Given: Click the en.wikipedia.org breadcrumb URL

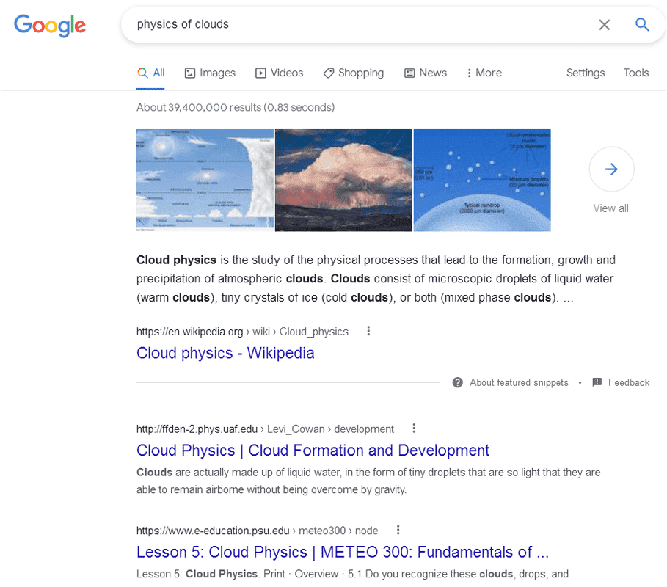Looking at the screenshot, I should pyautogui.click(x=242, y=332).
